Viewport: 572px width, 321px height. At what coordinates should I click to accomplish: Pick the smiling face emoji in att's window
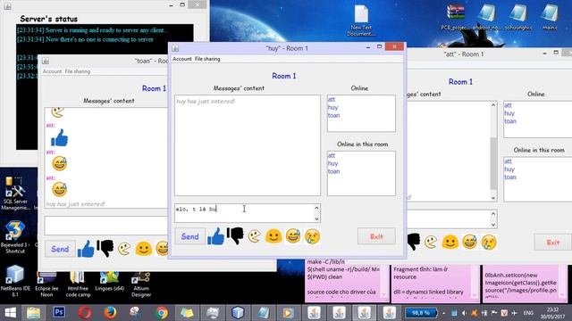pyautogui.click(x=450, y=242)
